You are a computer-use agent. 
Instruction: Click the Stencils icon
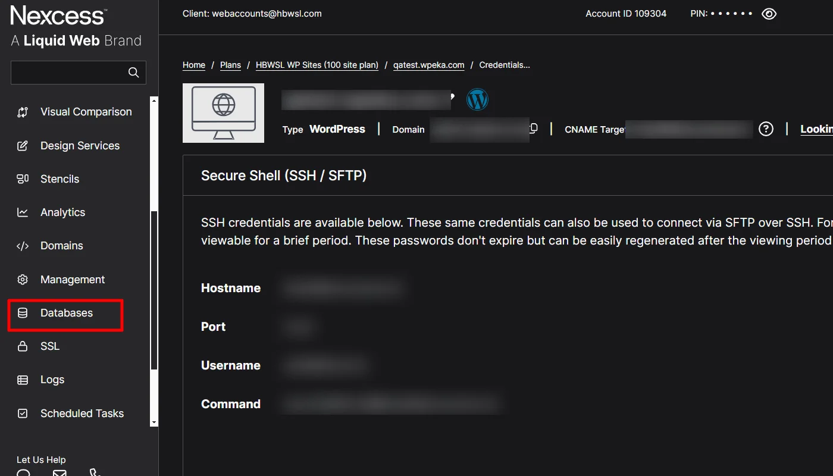(x=23, y=179)
